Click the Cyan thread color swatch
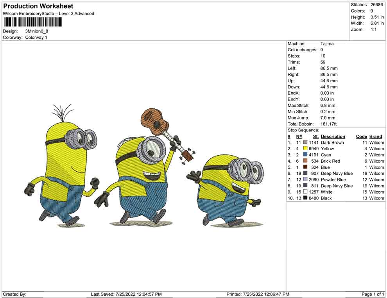Image resolution: width=387 pixels, height=298 pixels. click(x=305, y=154)
